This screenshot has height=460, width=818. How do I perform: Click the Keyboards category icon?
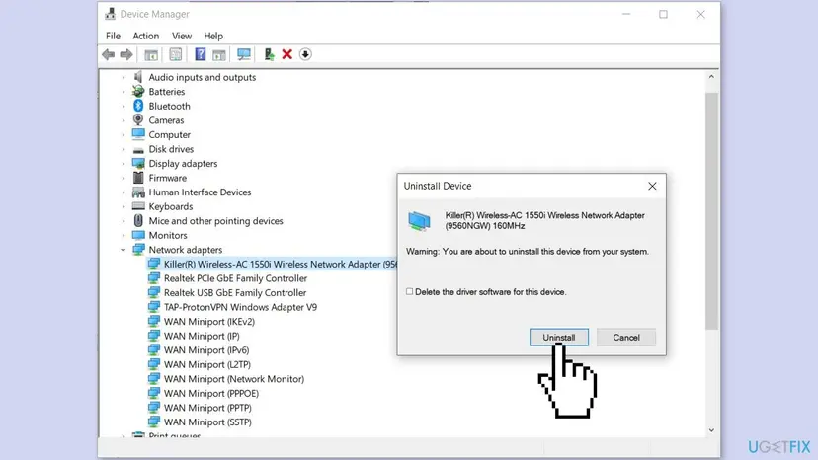coord(138,206)
